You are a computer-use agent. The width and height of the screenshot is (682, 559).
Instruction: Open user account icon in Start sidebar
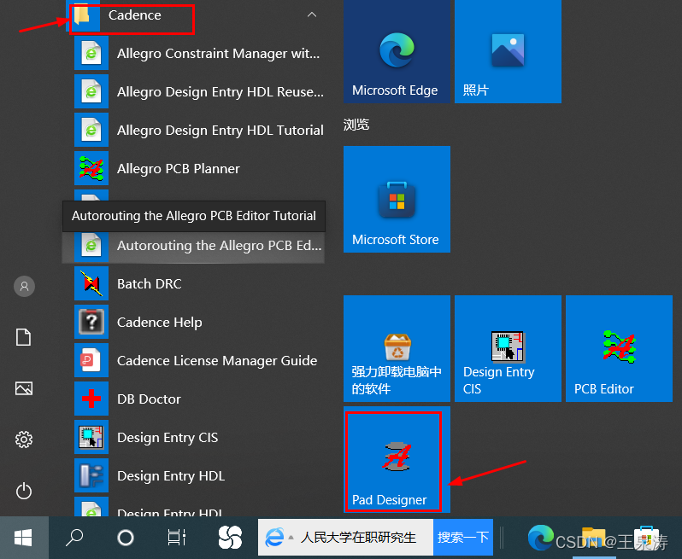24,286
